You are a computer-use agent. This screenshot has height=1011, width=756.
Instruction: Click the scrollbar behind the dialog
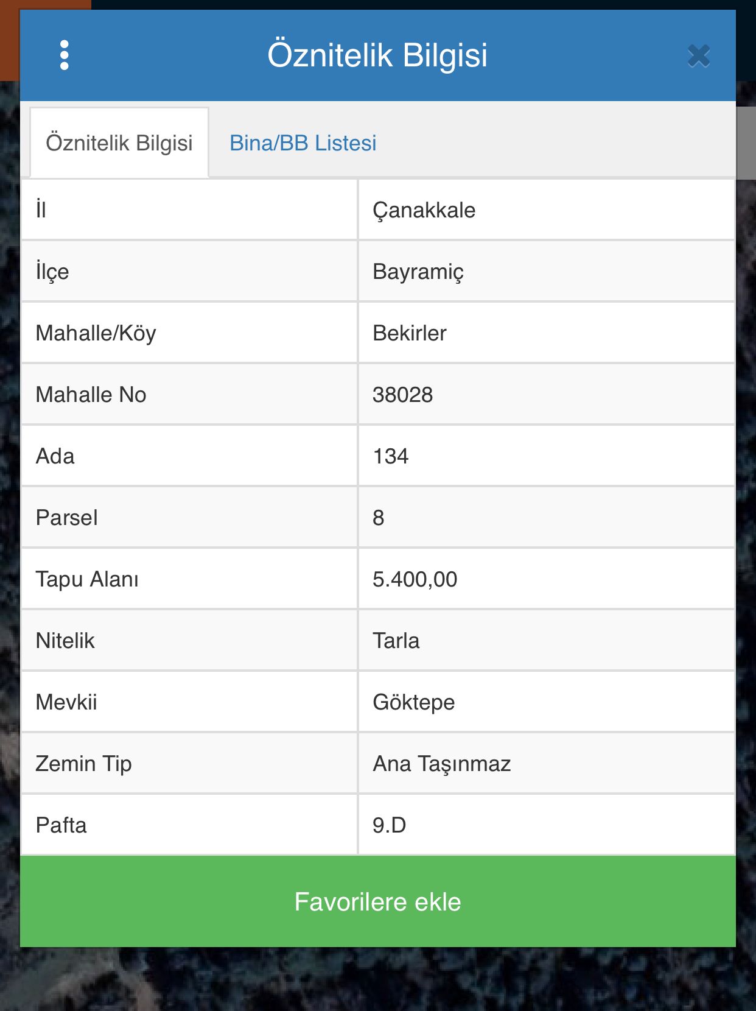tap(746, 143)
